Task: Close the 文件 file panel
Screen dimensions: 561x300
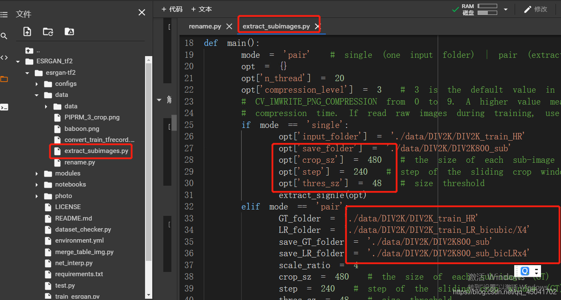Action: [x=142, y=13]
